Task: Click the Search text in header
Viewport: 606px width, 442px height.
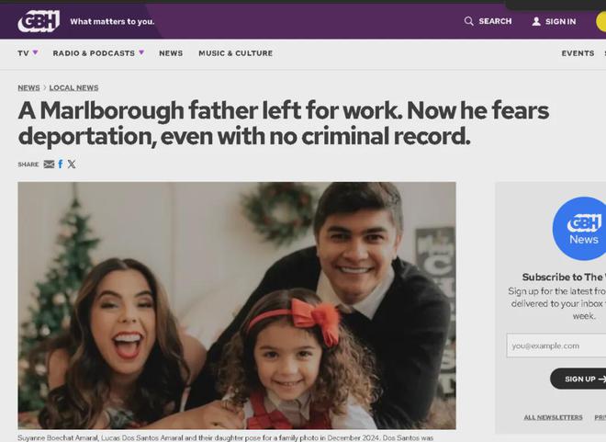Action: coord(495,21)
